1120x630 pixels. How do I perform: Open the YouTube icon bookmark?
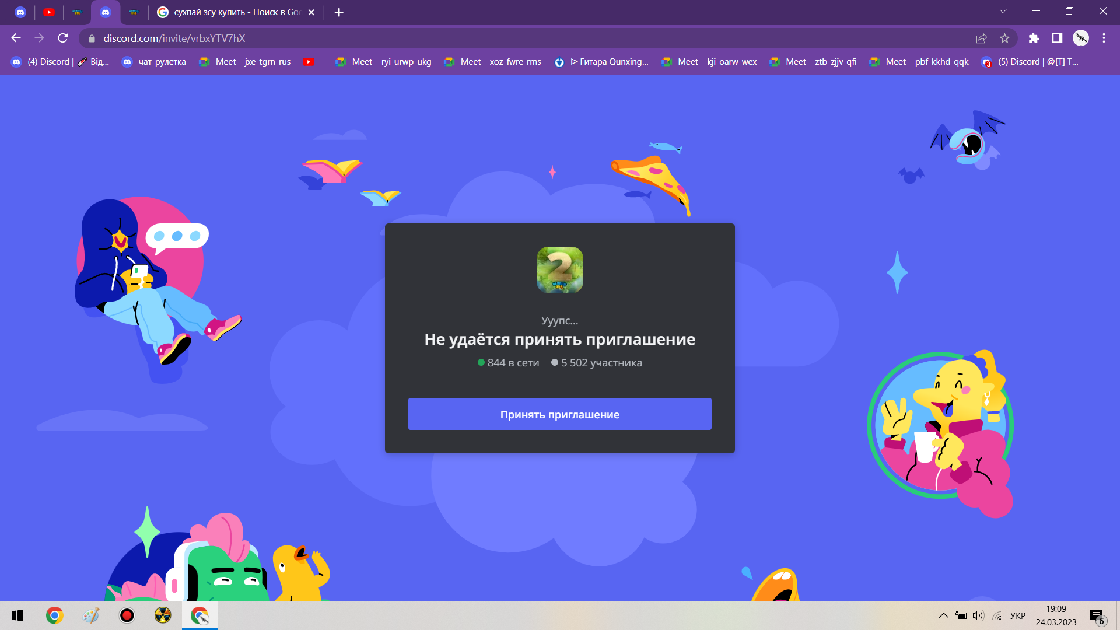309,62
